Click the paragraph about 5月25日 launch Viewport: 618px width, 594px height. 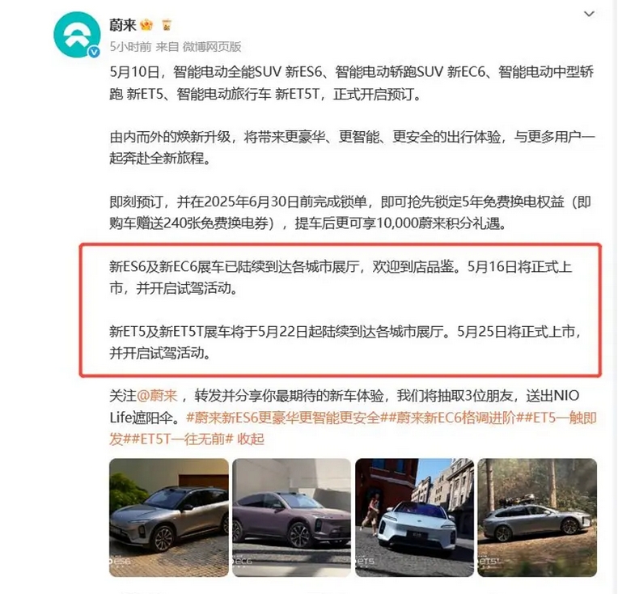(x=345, y=342)
